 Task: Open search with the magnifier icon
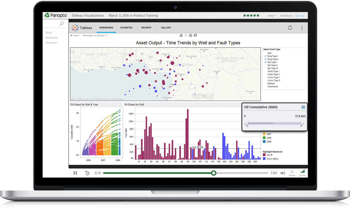click(62, 23)
